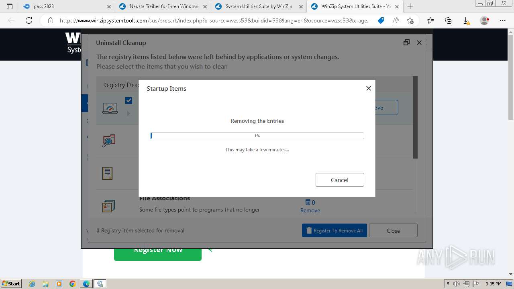Open File Explorer from taskbar
The height and width of the screenshot is (289, 514).
point(45,284)
